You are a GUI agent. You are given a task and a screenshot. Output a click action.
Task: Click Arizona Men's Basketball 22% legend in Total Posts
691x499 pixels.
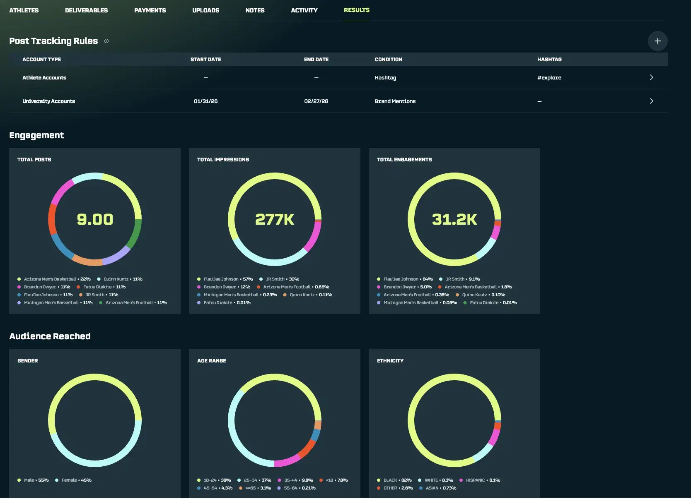(x=54, y=279)
